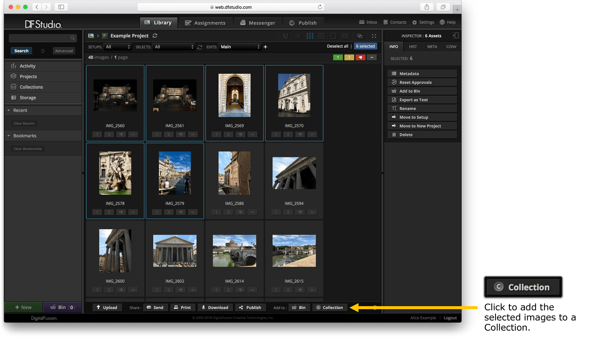
Task: Toggle the yellow 2 rating filter
Action: [349, 58]
